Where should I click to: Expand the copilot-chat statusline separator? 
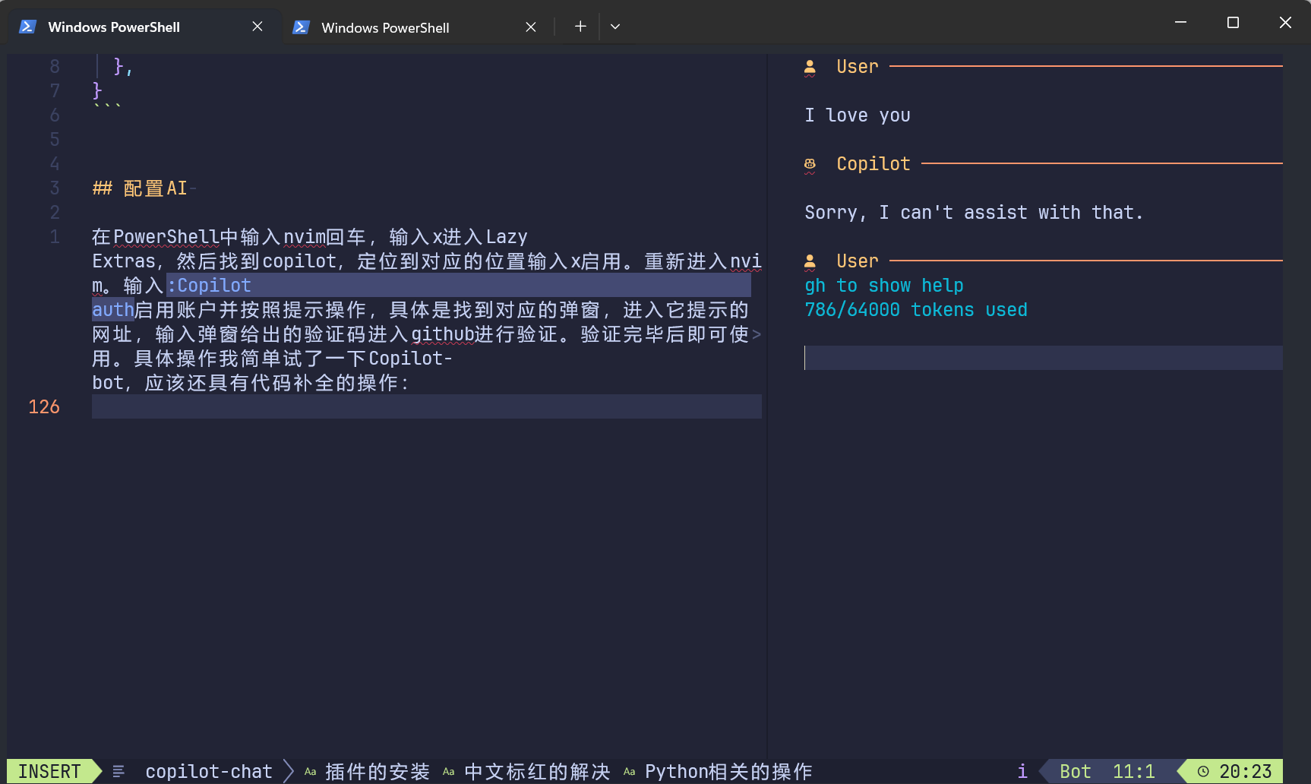pos(289,770)
